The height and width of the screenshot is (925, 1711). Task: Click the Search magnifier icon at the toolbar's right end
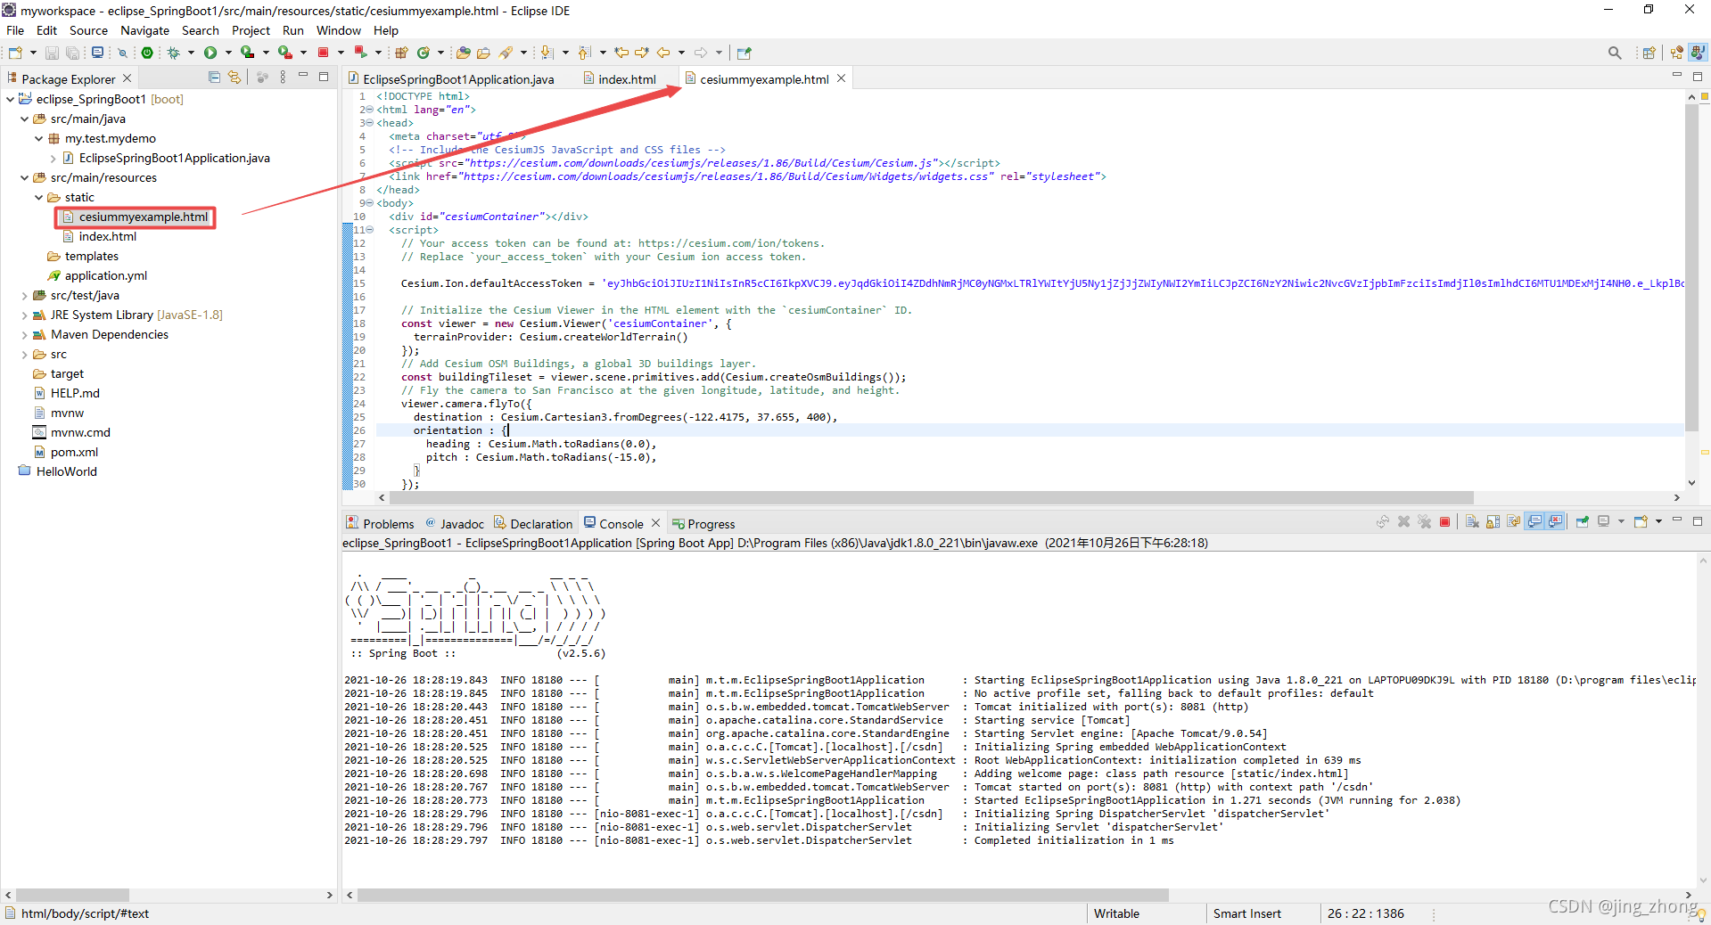[1615, 53]
